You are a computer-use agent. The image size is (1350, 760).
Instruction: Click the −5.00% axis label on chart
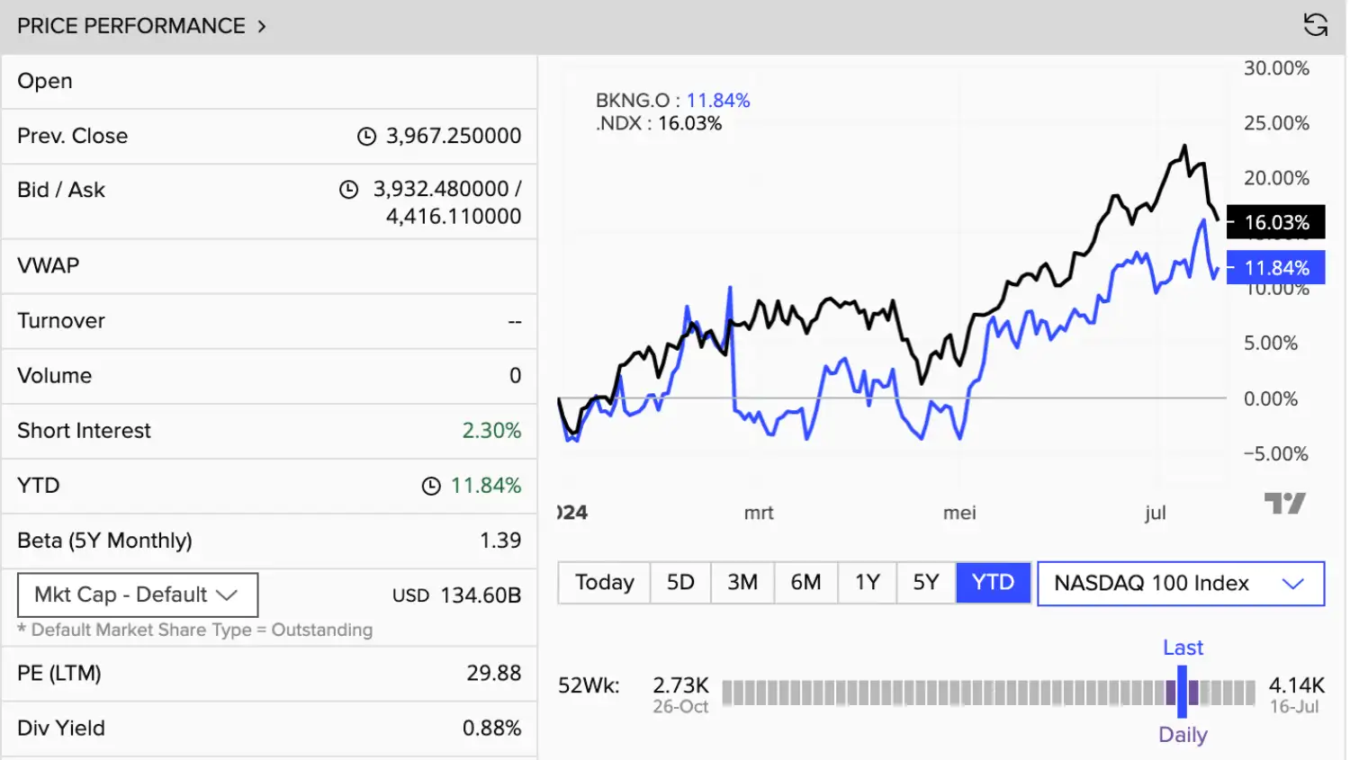1276,454
